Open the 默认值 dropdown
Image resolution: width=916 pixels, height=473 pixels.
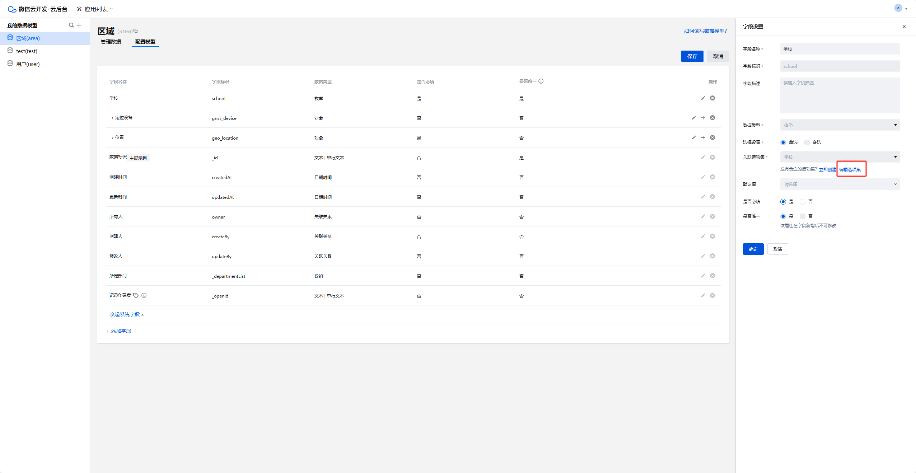840,184
